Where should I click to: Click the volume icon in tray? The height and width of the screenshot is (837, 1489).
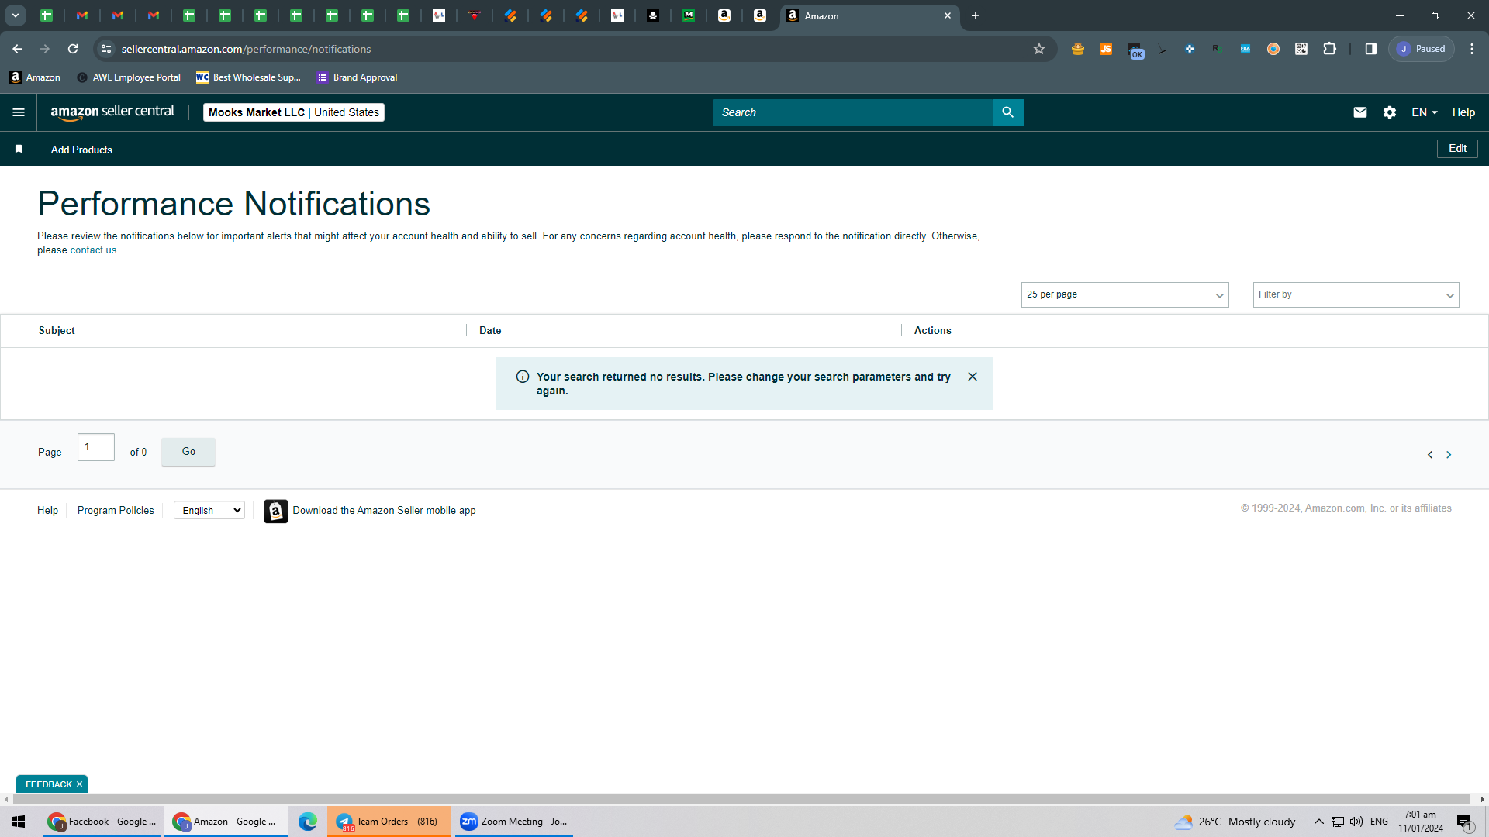(1356, 821)
